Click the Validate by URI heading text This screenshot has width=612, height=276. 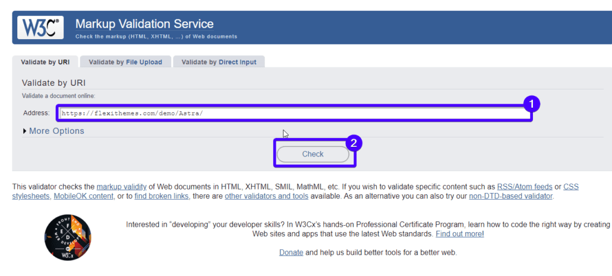tap(53, 83)
